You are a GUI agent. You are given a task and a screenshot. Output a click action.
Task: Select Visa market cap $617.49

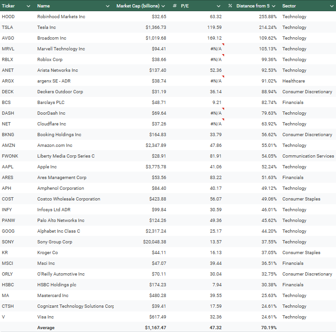(158, 317)
